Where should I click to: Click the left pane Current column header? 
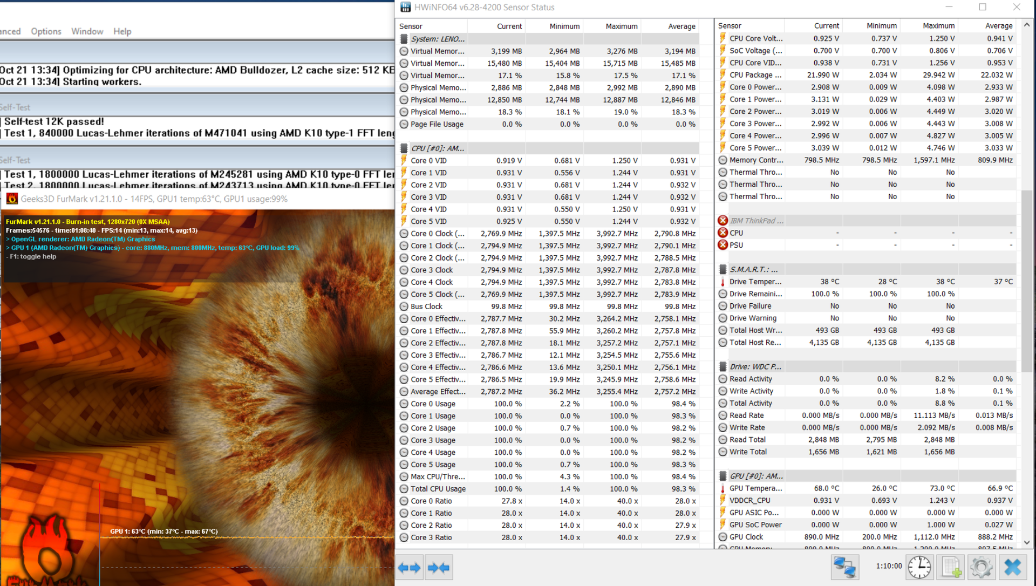(496, 26)
